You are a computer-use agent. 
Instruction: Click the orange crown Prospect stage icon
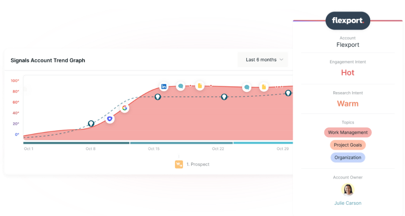pyautogui.click(x=179, y=164)
